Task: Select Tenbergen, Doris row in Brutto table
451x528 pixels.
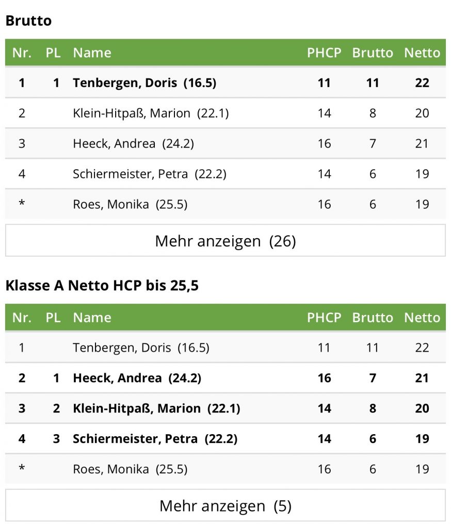Action: [225, 82]
